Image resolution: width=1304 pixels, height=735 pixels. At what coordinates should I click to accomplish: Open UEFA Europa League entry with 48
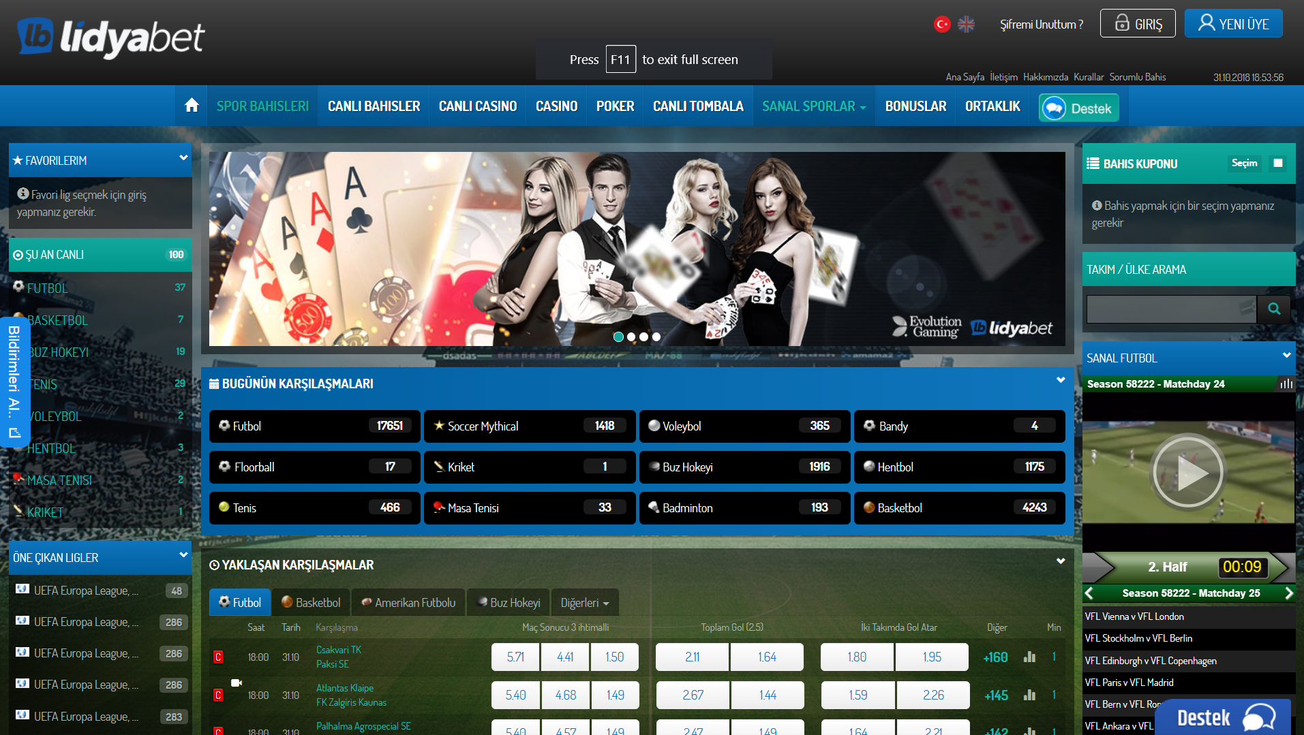[100, 591]
